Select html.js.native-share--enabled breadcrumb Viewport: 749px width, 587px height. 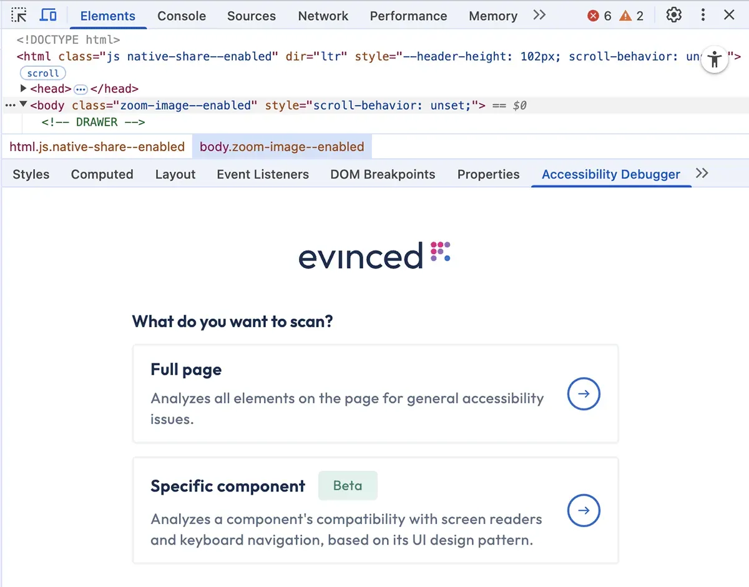[97, 147]
